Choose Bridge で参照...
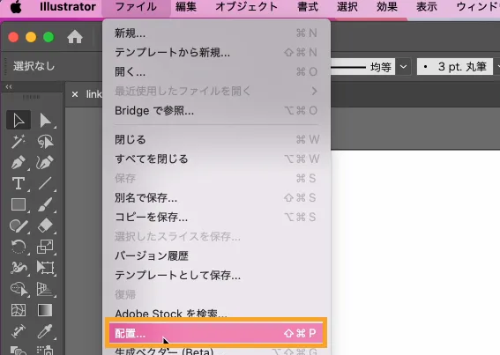 point(216,111)
